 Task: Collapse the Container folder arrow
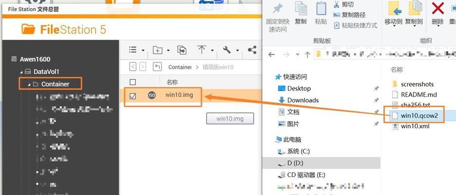point(29,84)
